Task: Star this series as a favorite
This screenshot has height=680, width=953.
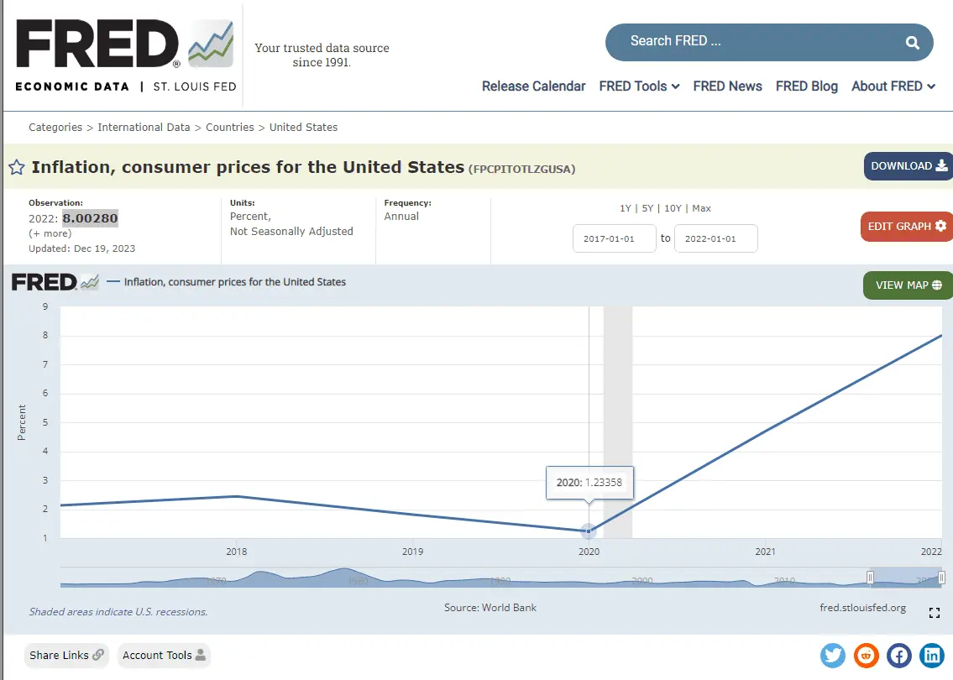Action: click(16, 167)
